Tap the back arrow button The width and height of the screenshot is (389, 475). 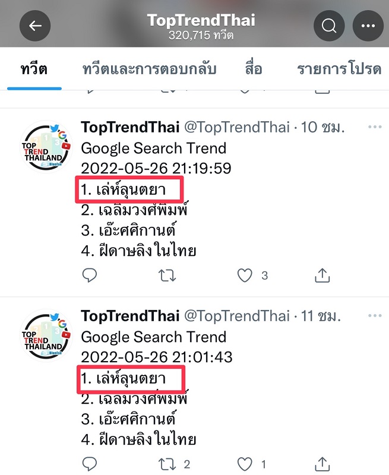(35, 26)
